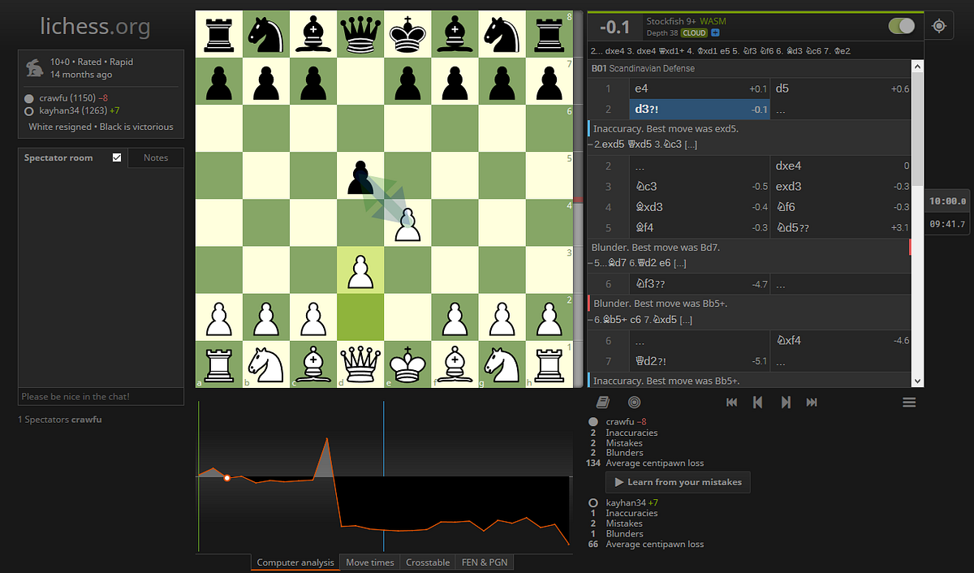The height and width of the screenshot is (573, 974).
Task: Open the Move times tab
Action: click(370, 562)
